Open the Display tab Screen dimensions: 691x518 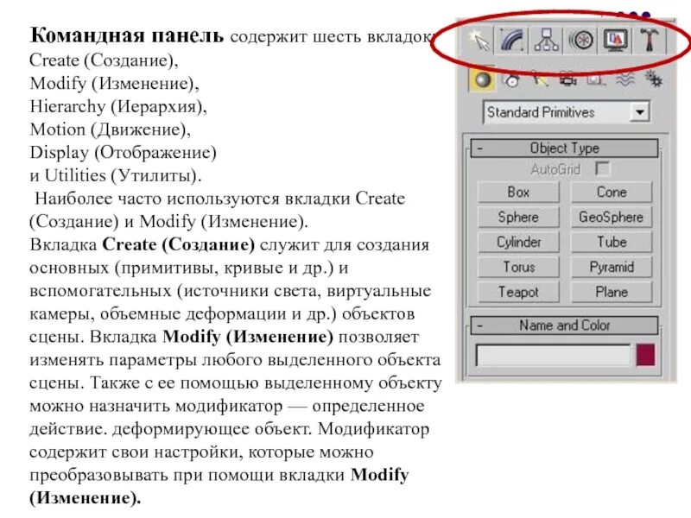(615, 40)
